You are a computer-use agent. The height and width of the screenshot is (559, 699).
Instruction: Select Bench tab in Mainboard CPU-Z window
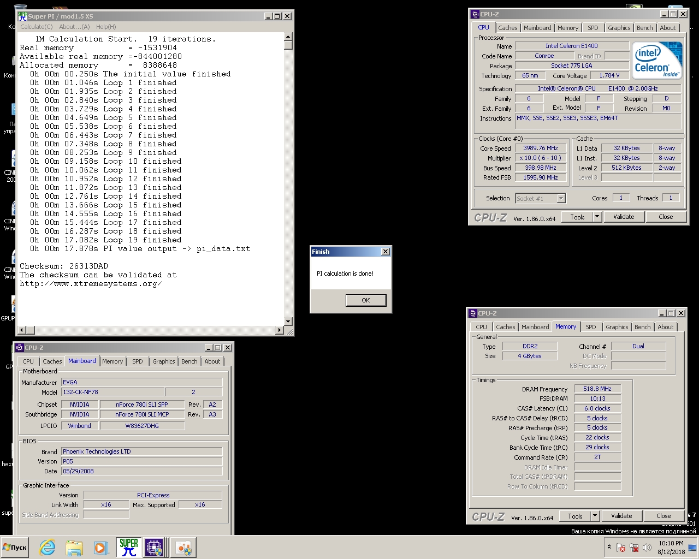click(189, 361)
